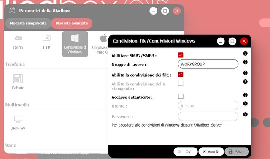Click the Password input field
270x159 pixels.
pyautogui.click(x=208, y=116)
